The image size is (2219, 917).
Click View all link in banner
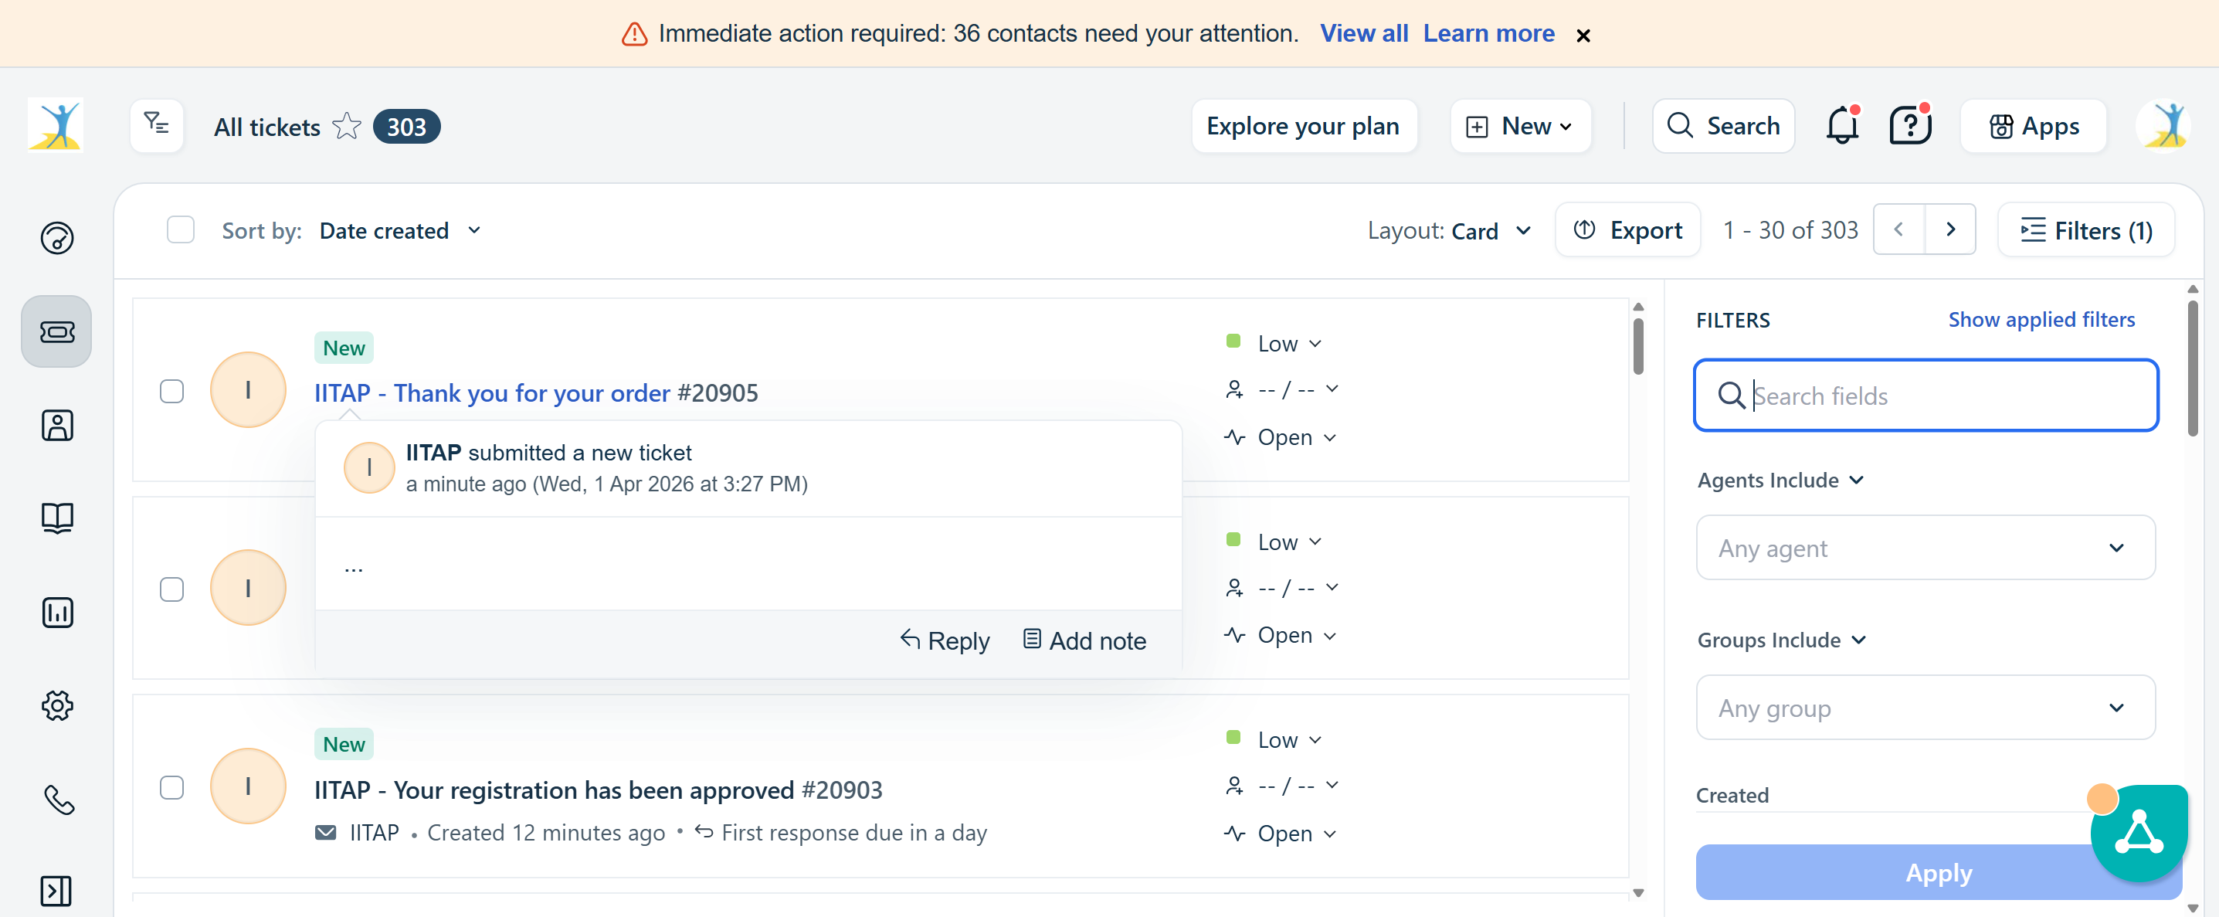[1364, 32]
